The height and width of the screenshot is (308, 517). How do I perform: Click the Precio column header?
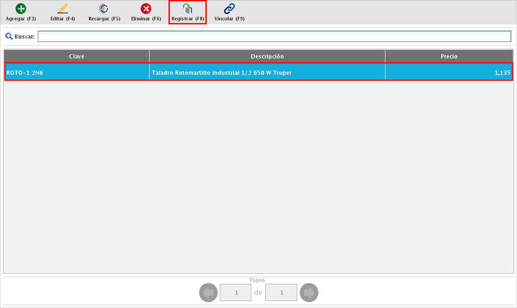(x=449, y=56)
